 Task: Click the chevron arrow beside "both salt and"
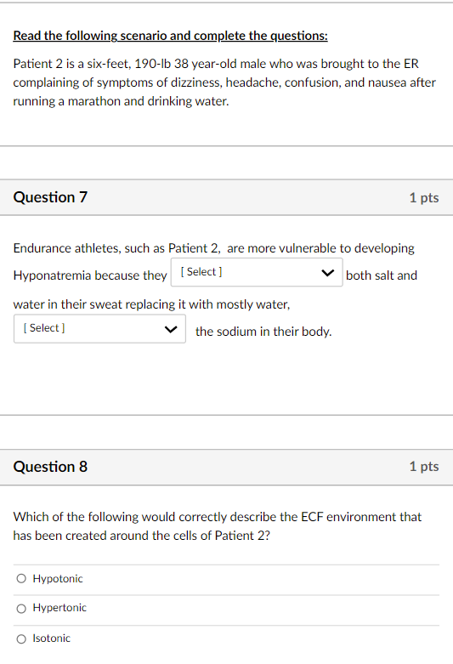tap(328, 273)
